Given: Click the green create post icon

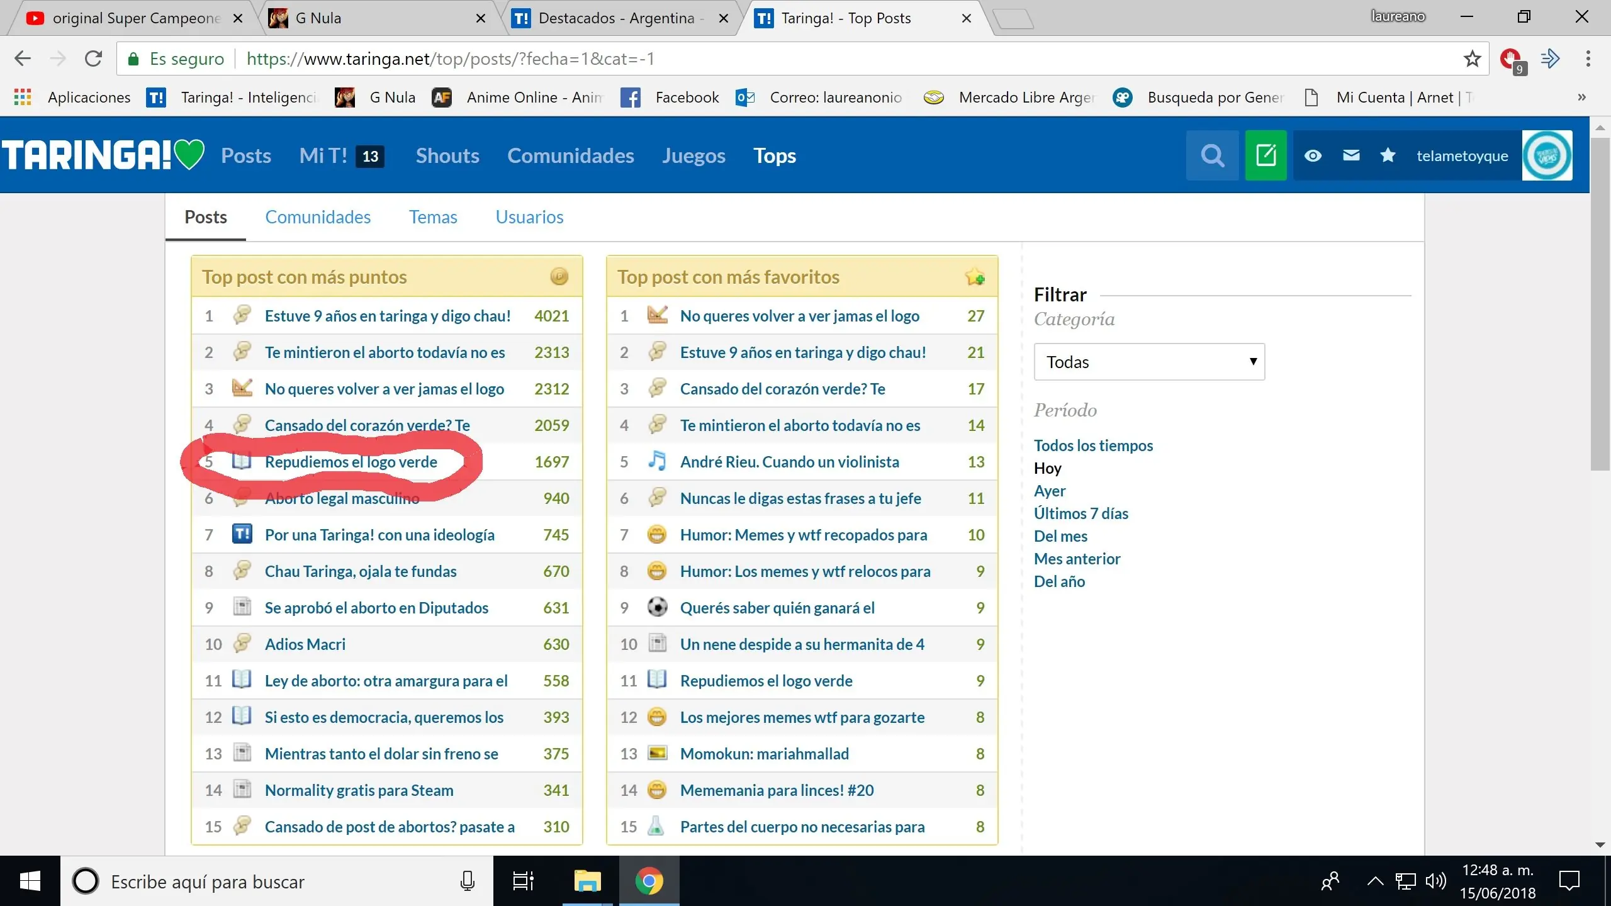Looking at the screenshot, I should (1266, 155).
